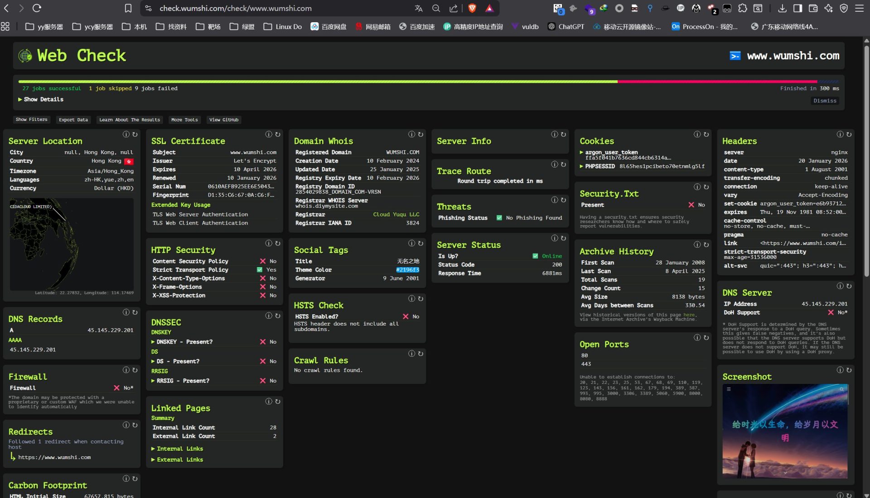Open the ChatGPT bookmark

point(566,27)
